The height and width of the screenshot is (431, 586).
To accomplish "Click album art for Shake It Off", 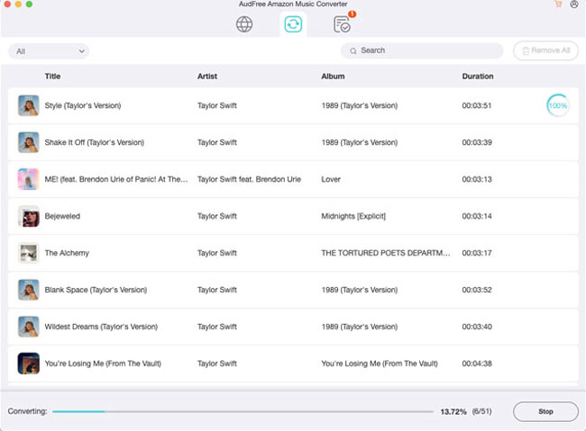I will point(29,142).
